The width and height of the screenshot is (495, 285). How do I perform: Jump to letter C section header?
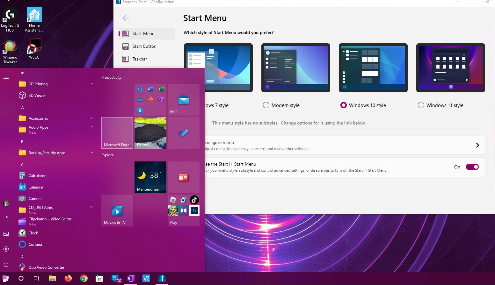[x=22, y=165]
